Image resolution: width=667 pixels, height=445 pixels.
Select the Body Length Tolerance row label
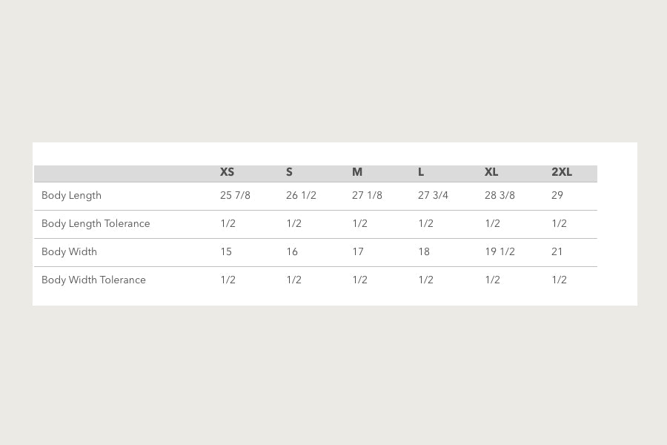(96, 224)
